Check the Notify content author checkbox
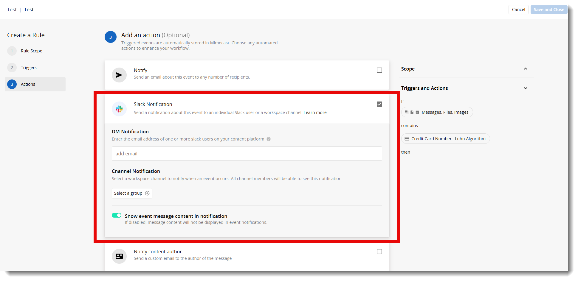 point(379,252)
